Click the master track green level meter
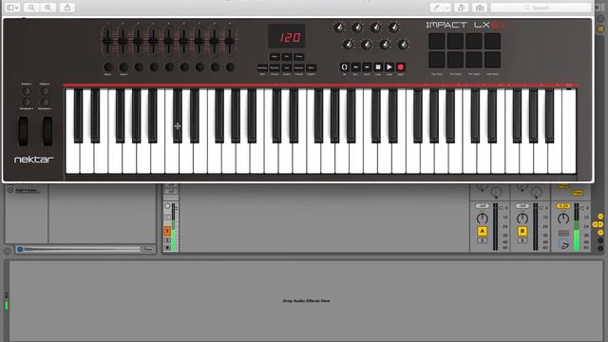 tap(577, 227)
